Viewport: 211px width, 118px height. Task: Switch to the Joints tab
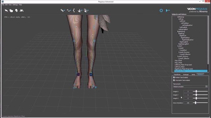(193, 74)
